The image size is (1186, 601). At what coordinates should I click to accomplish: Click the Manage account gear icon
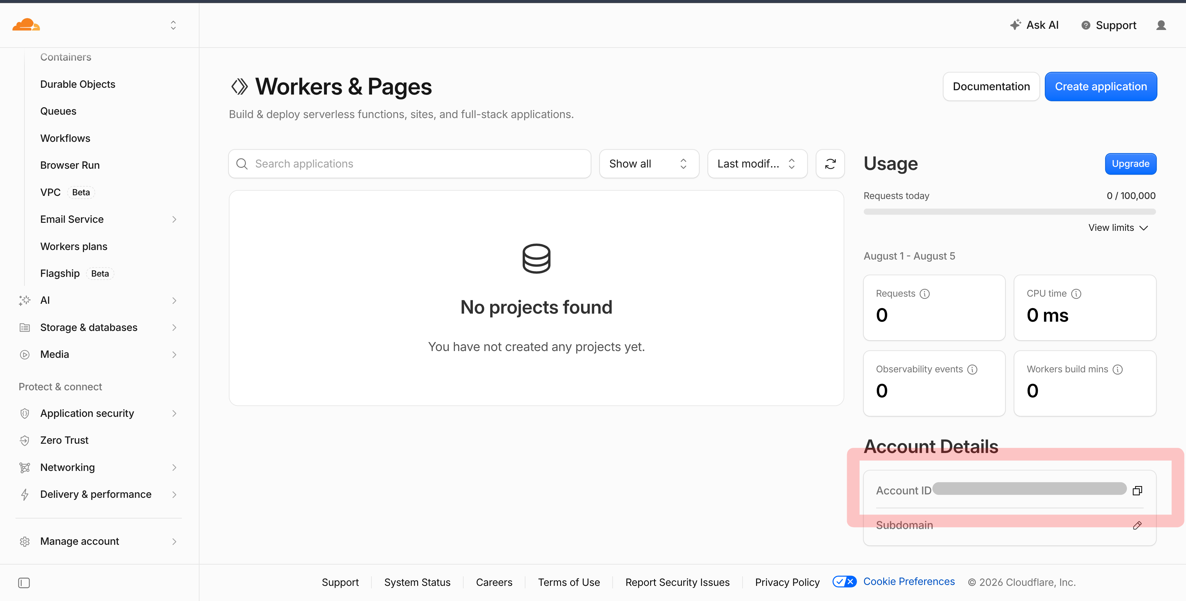pos(25,542)
